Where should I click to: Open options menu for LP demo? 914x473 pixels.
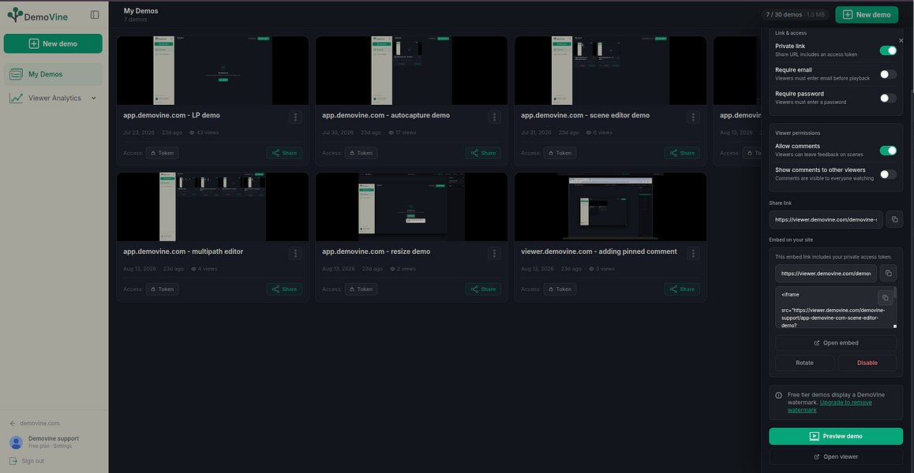[x=295, y=117]
